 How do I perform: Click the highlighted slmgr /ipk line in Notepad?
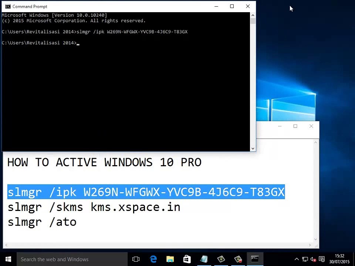coord(146,192)
